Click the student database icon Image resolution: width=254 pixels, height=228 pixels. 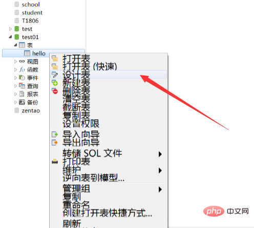16,12
